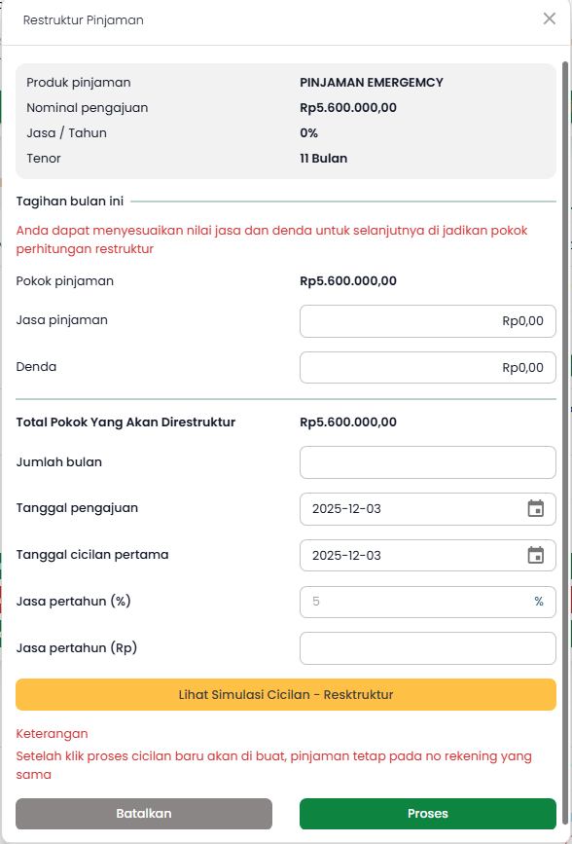
Task: Close the Restruktur Pinjaman dialog via X
Action: (x=550, y=18)
